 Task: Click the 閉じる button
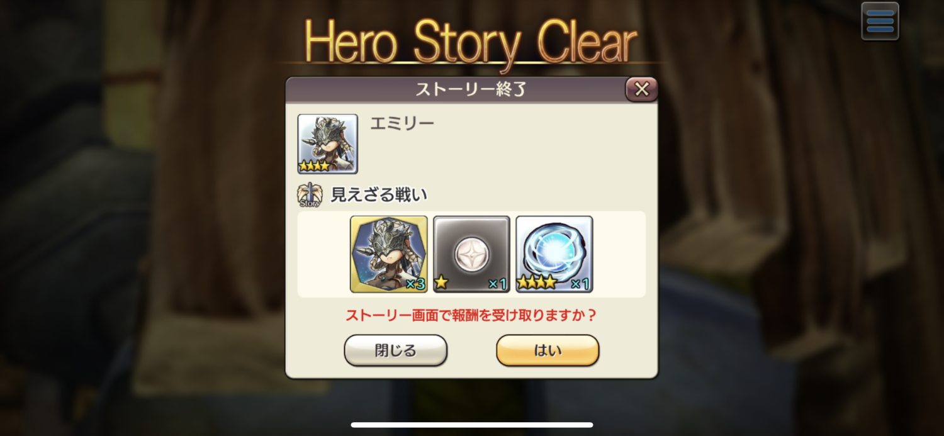395,350
